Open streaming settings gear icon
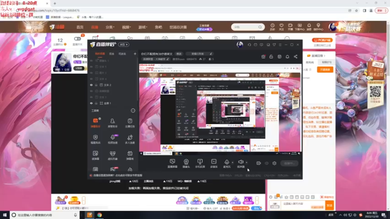The width and height of the screenshot is (390, 219). tap(274, 164)
